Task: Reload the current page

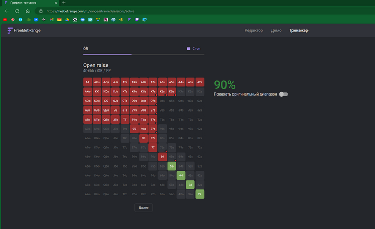Action: pos(17,11)
